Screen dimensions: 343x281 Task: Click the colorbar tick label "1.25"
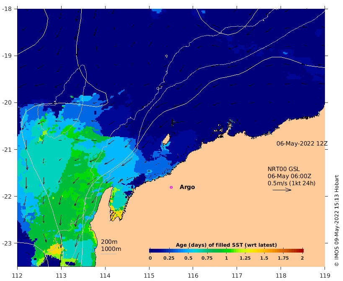[x=245, y=258]
